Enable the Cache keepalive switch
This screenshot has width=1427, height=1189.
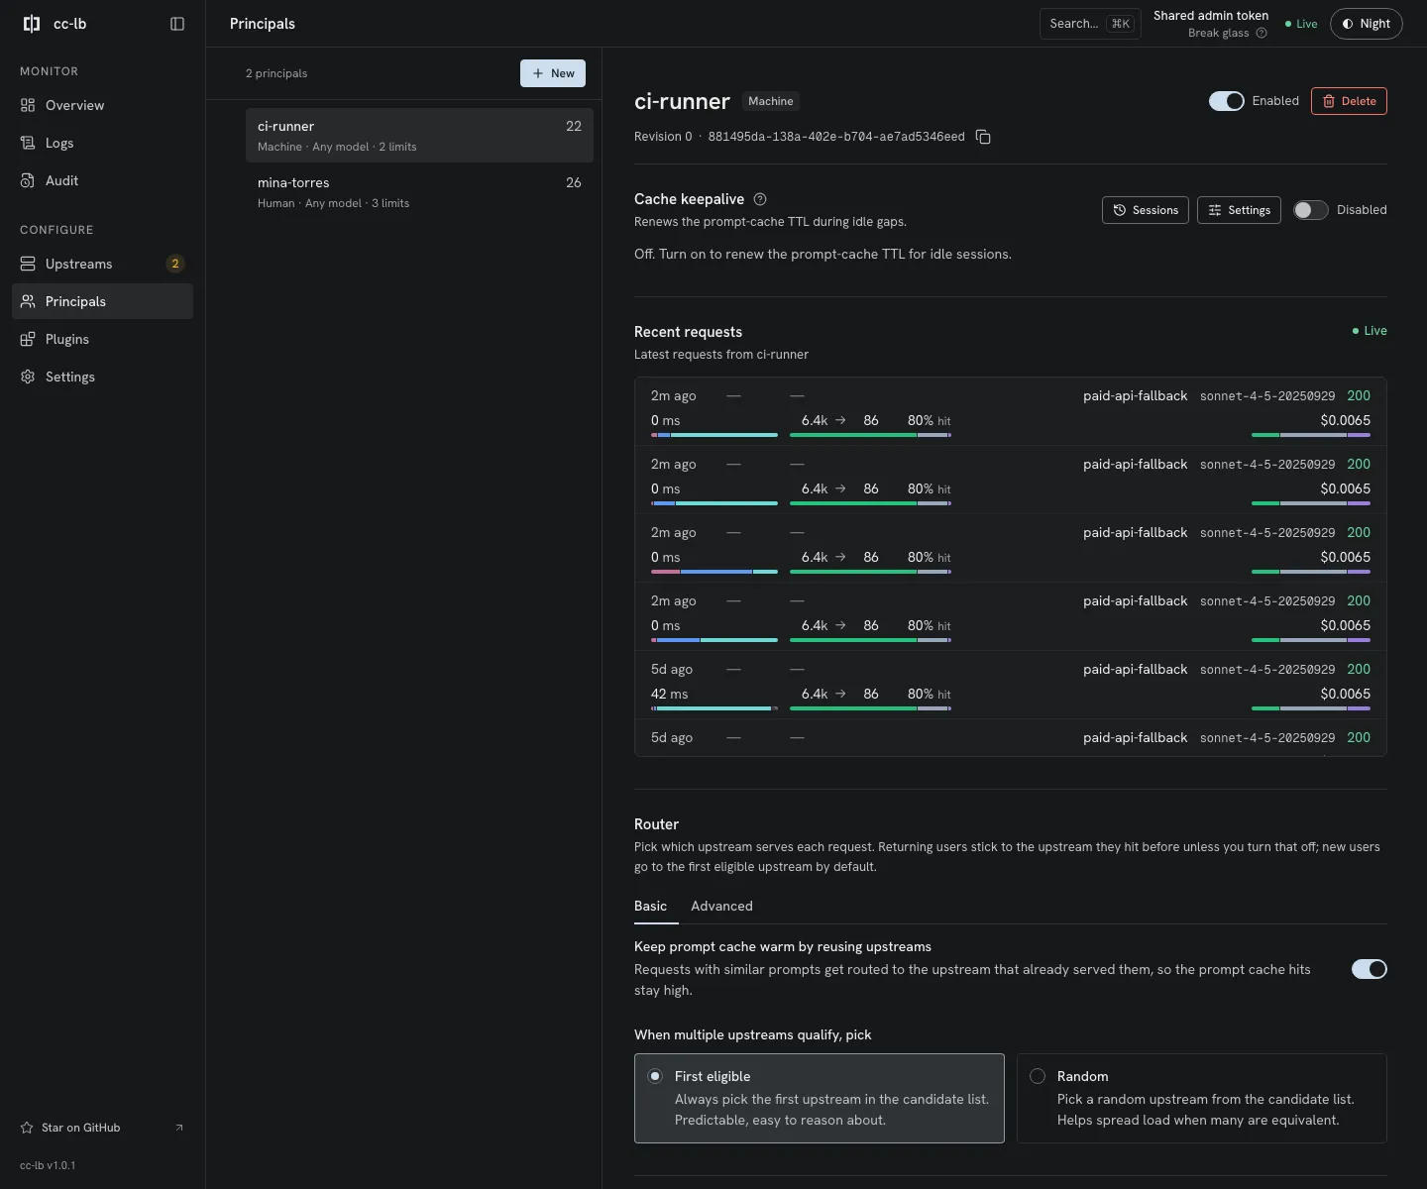1310,210
